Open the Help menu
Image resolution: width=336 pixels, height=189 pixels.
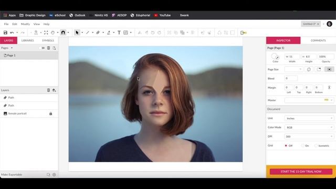tap(47, 24)
